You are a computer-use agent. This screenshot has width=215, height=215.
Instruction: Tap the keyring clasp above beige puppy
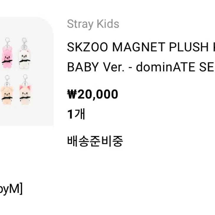point(7,81)
